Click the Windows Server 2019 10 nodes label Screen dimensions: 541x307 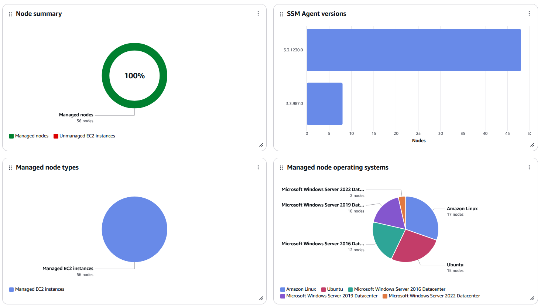pyautogui.click(x=323, y=208)
